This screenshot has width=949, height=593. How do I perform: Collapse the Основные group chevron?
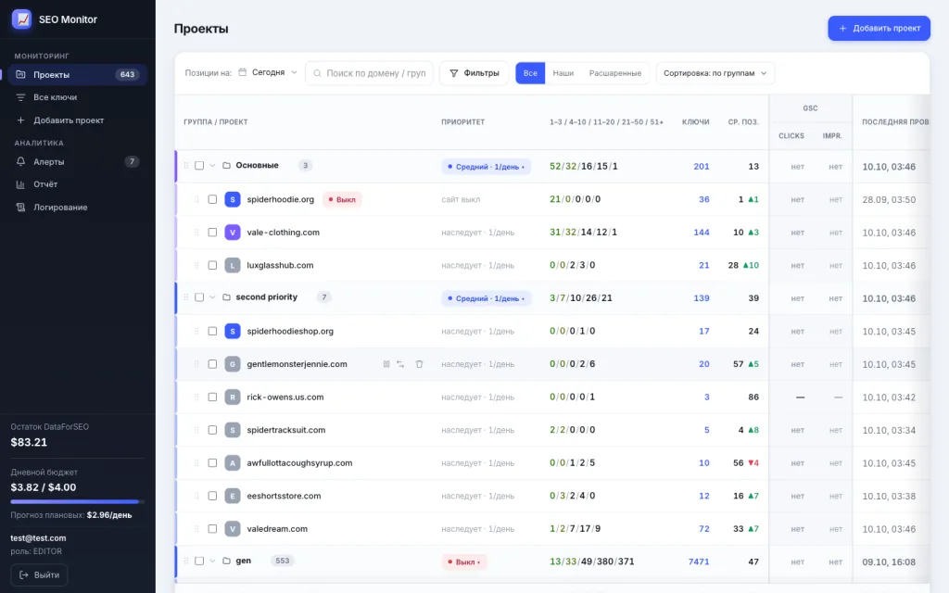[212, 166]
